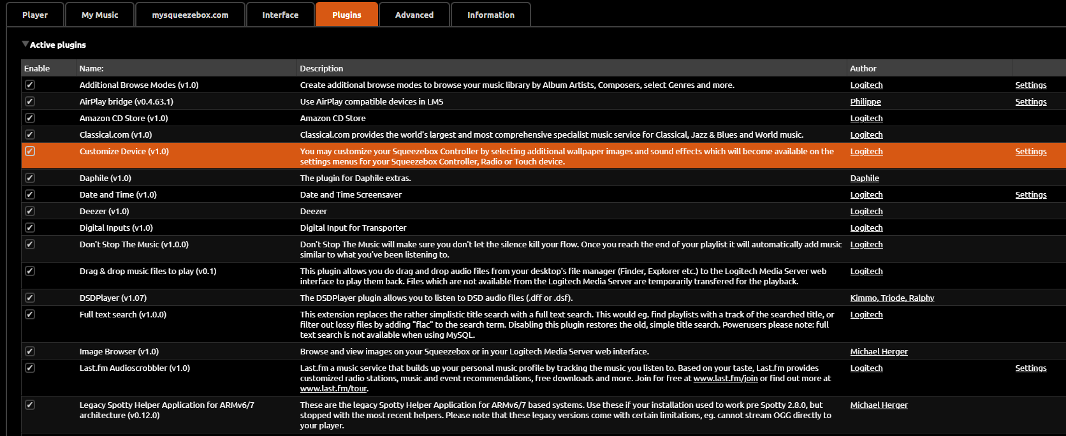Screen dimensions: 1066x436
Task: Toggle the Digital Inputs checkbox
Action: coord(30,228)
